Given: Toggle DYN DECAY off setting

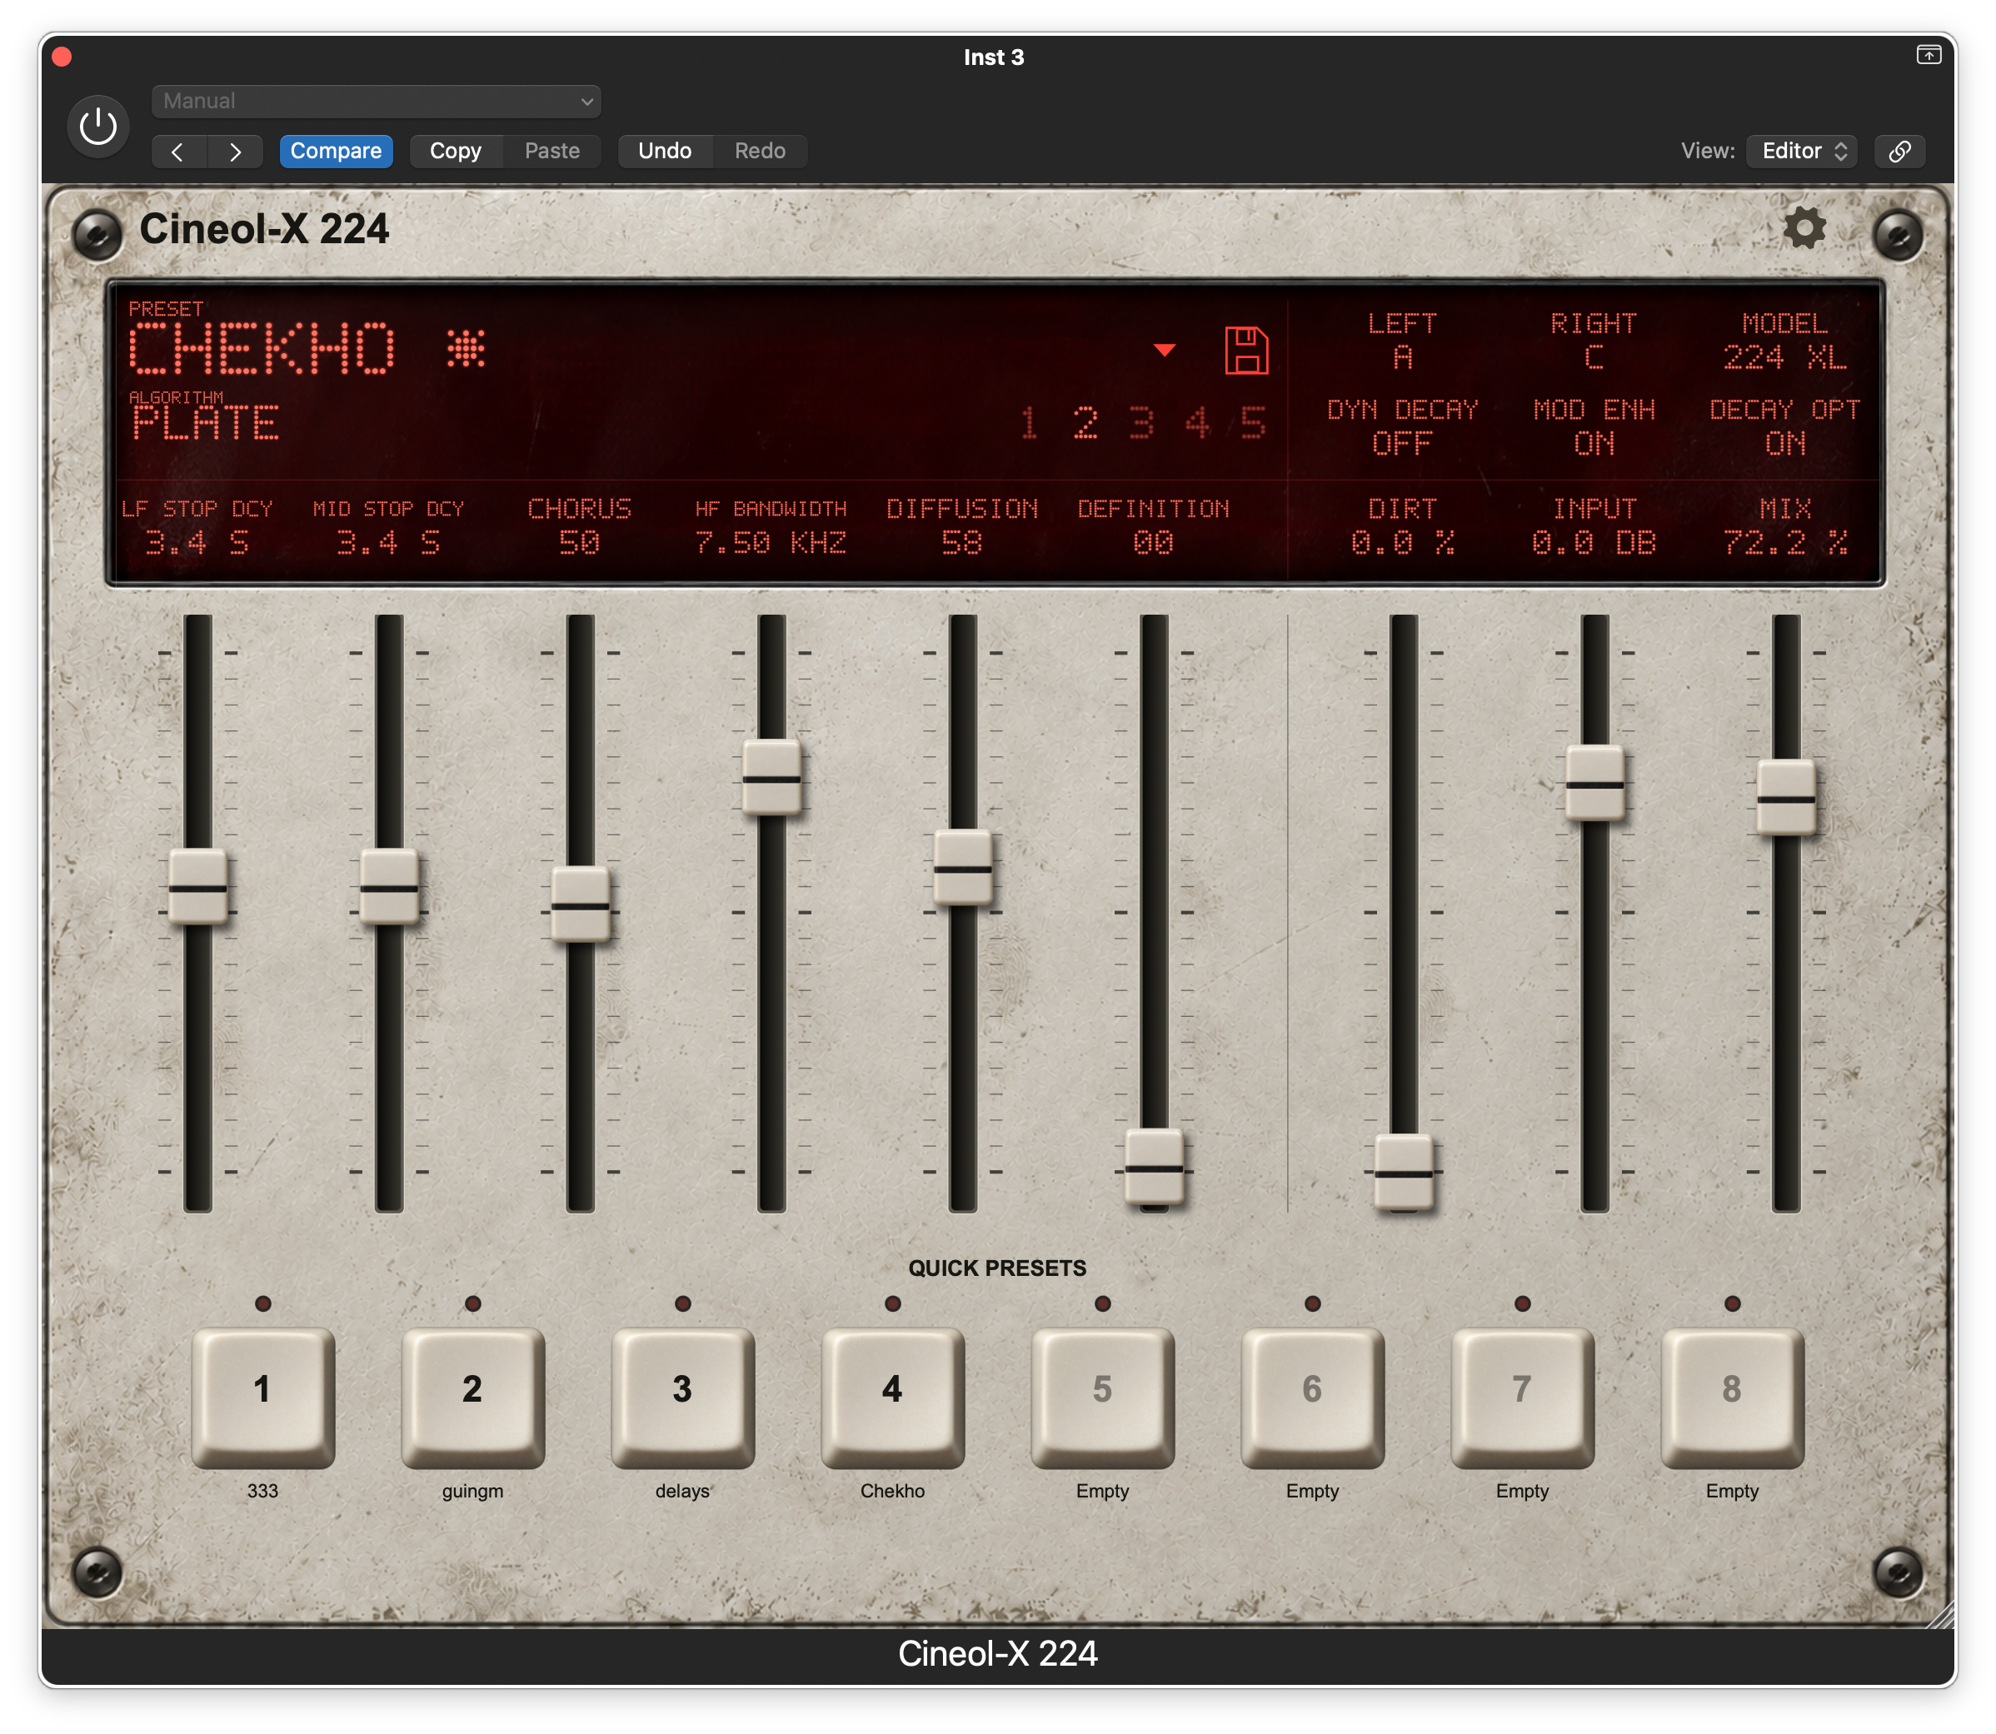Looking at the screenshot, I should coord(1402,426).
